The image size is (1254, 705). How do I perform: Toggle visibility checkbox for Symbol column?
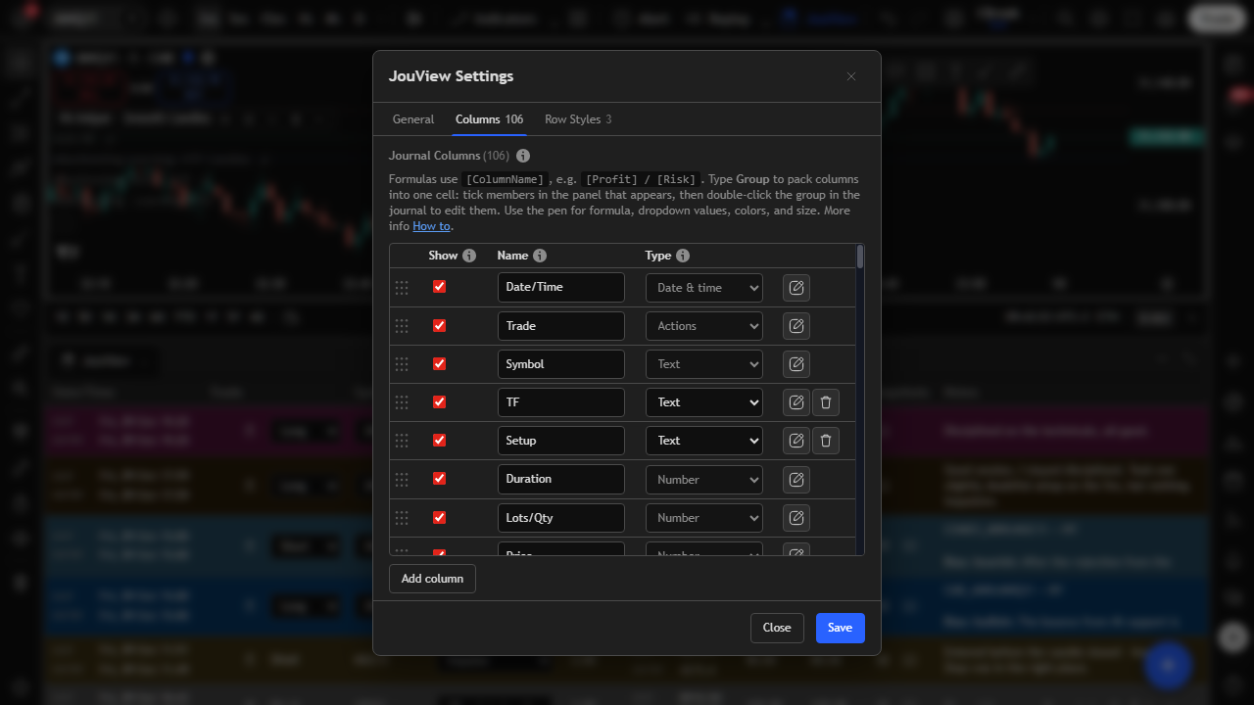tap(439, 364)
